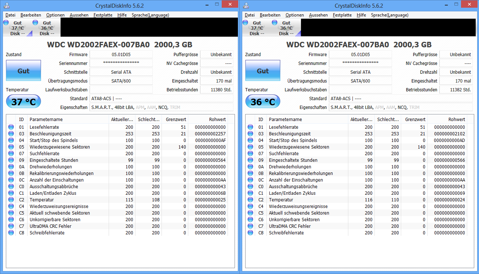Select 36 °C disk tab in right window

pyautogui.click(x=286, y=28)
